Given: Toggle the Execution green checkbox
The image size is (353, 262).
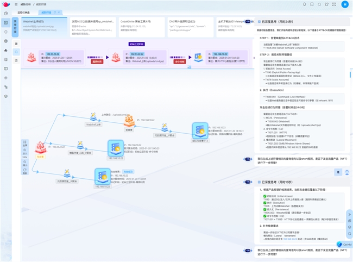Looking at the screenshot, I should (x=265, y=203).
